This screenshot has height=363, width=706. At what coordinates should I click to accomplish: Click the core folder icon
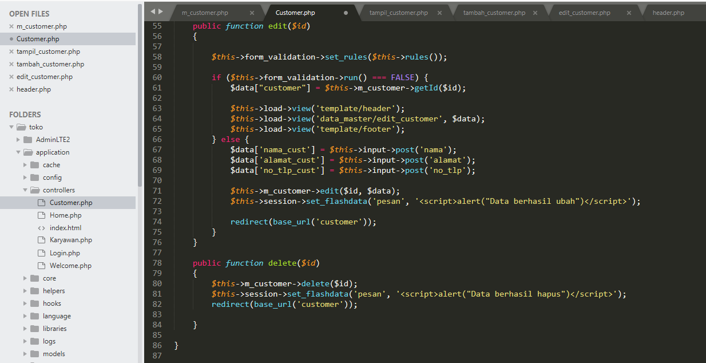(x=35, y=278)
